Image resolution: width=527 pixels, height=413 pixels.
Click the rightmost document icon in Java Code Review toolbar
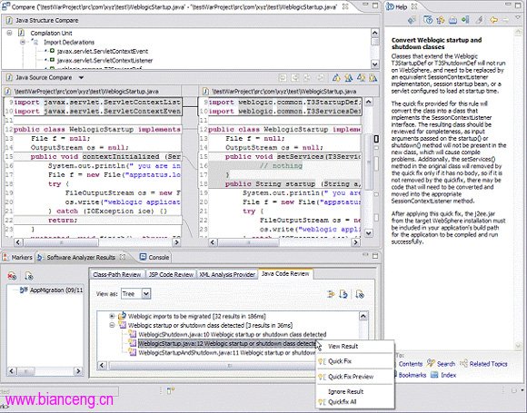coord(360,294)
